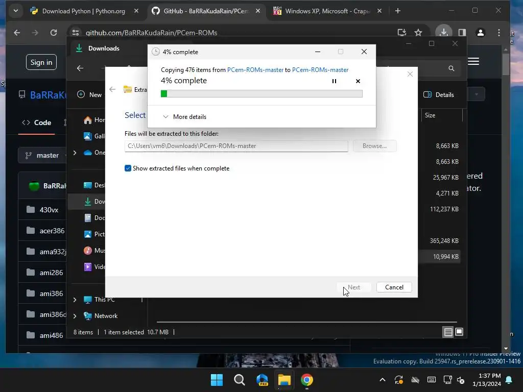Open the acer386 folder on GitHub

[x=52, y=231]
